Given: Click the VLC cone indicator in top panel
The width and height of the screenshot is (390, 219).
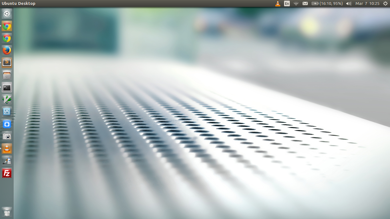Looking at the screenshot, I should click(x=278, y=3).
